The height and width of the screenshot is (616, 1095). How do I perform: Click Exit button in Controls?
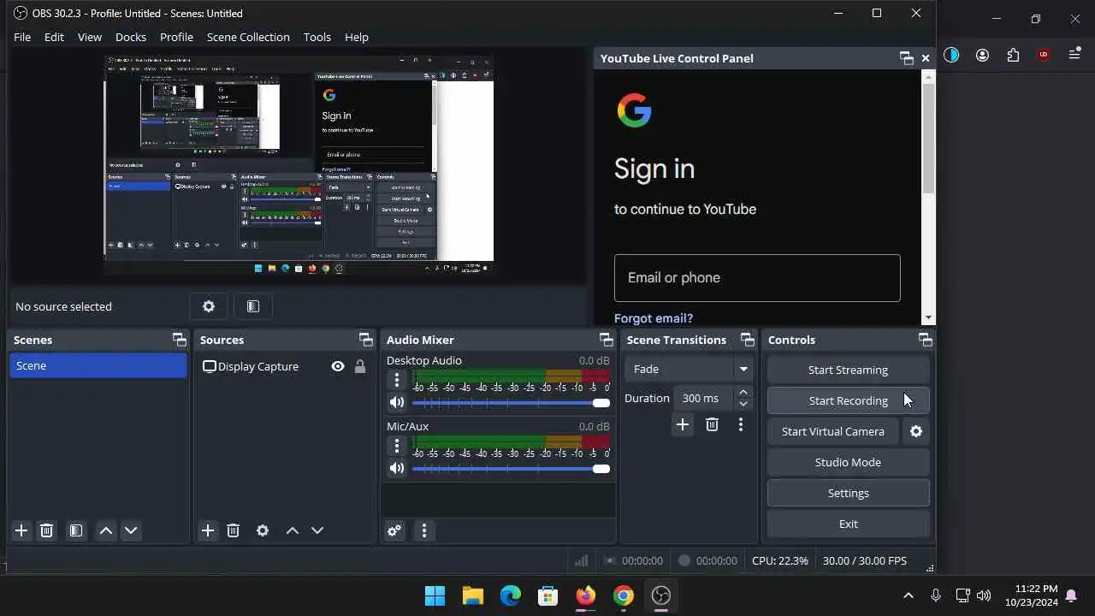(848, 524)
